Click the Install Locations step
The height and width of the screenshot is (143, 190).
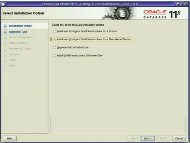[x=18, y=43]
